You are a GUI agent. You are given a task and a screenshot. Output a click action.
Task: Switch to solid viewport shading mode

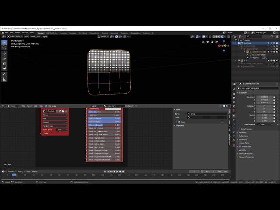(217, 37)
